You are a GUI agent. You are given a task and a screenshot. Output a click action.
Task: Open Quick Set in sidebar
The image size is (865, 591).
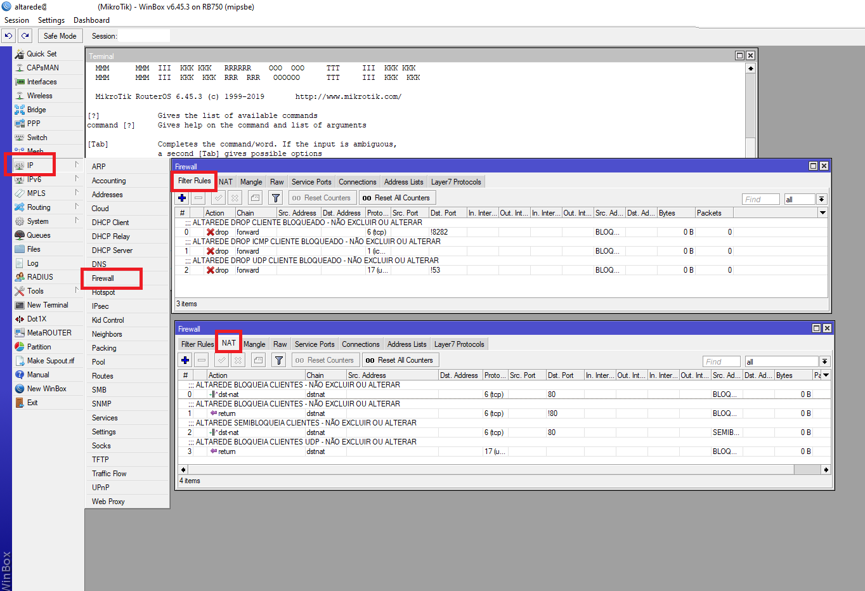[42, 54]
